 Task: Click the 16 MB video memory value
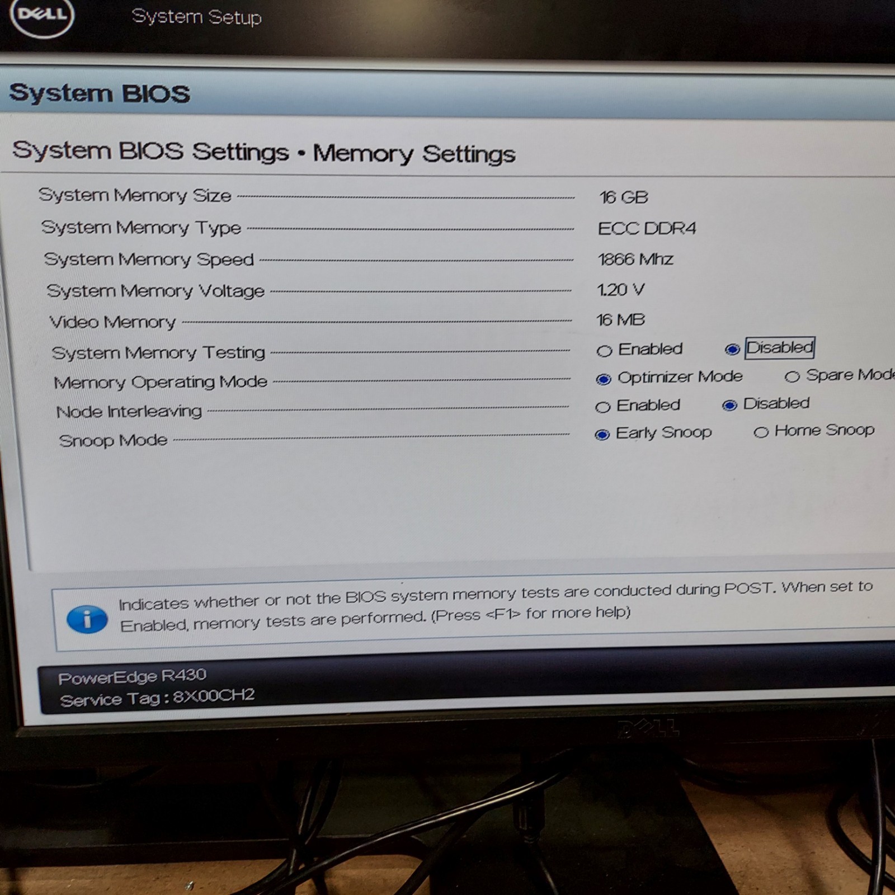click(x=620, y=320)
